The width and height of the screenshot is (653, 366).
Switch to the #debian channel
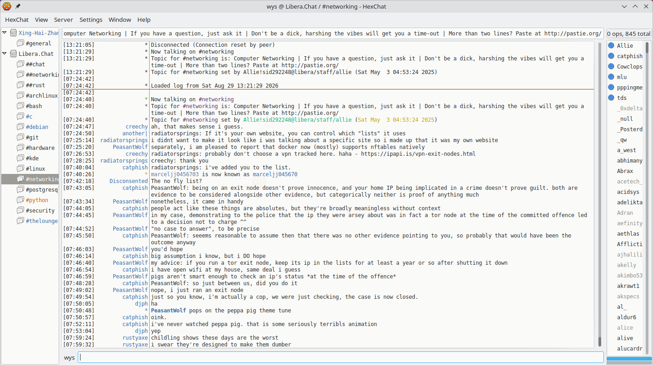[x=37, y=127]
